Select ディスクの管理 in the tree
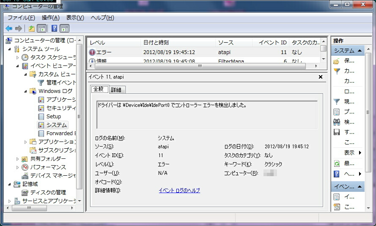The width and height of the screenshot is (376, 226). point(48,192)
